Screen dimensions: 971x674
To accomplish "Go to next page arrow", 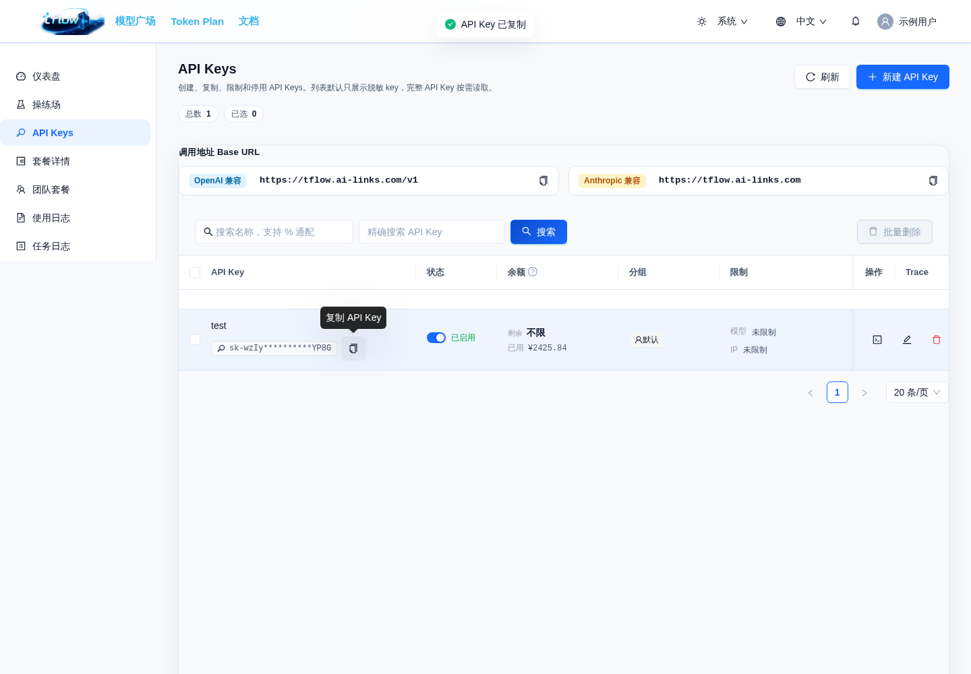I will coord(864,392).
